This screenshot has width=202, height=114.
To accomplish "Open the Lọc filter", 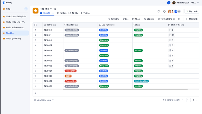I will point(126,19).
